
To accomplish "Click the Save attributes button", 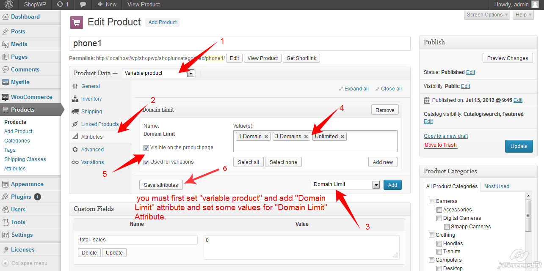I will pyautogui.click(x=160, y=185).
